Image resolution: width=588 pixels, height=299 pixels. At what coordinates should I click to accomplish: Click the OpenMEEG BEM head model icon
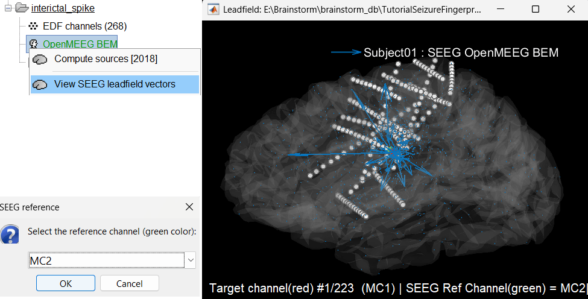33,44
